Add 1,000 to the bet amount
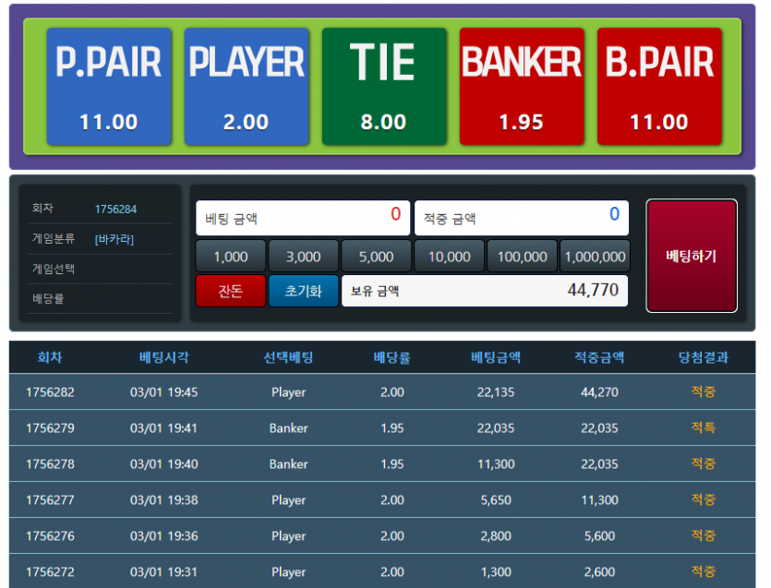The height and width of the screenshot is (588, 771). click(x=231, y=256)
